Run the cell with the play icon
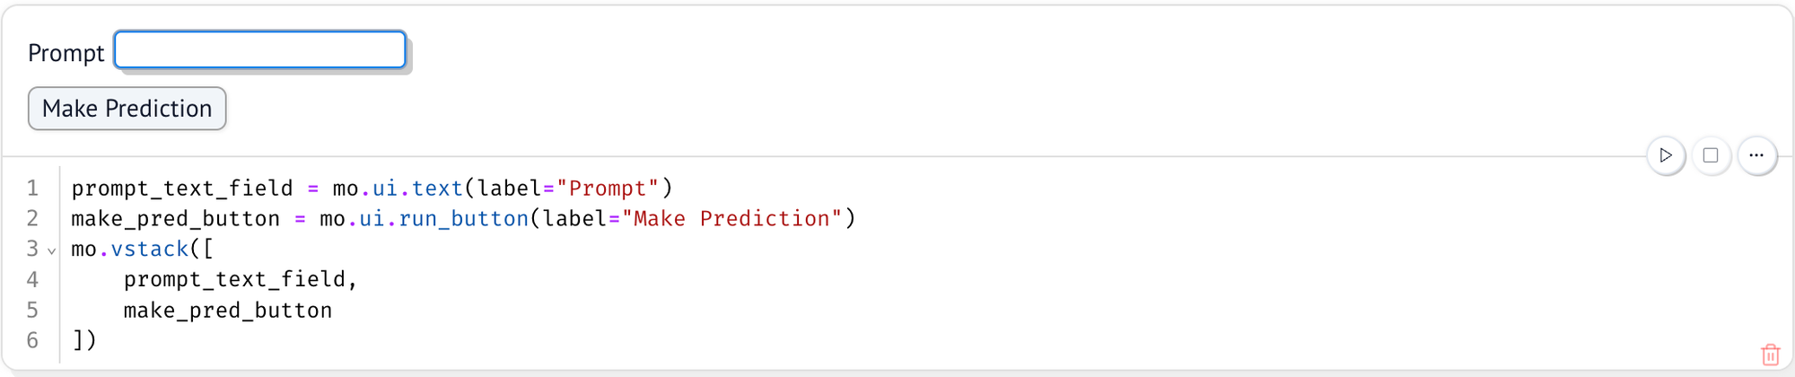The image size is (1795, 377). tap(1666, 155)
